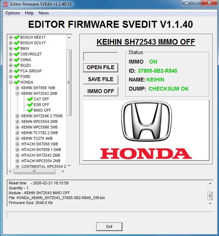Select FCA GROUP label in tree
Image resolution: width=219 pixels, height=236 pixels.
pos(31,71)
